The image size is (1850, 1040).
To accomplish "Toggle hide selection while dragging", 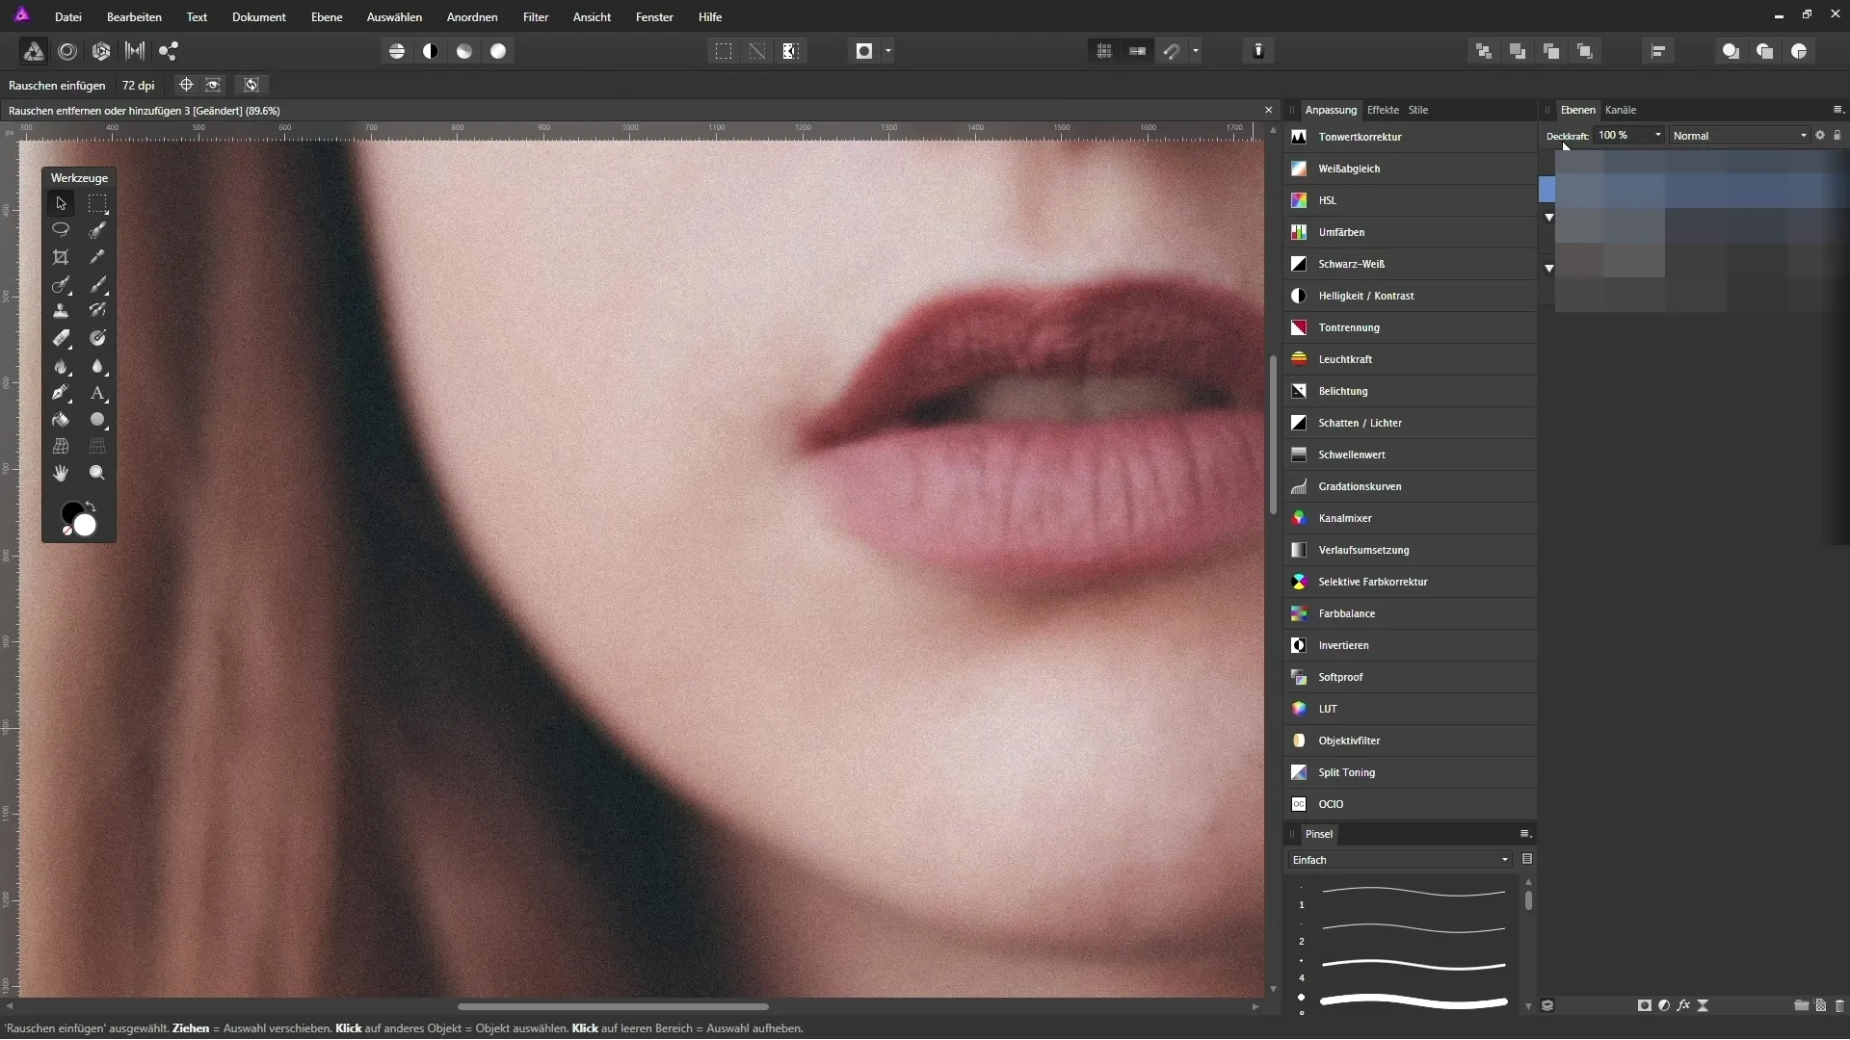I will click(213, 85).
